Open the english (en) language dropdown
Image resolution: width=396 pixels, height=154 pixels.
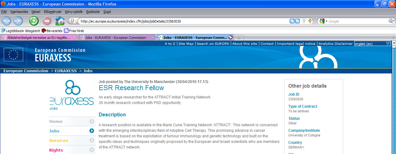tap(372, 44)
